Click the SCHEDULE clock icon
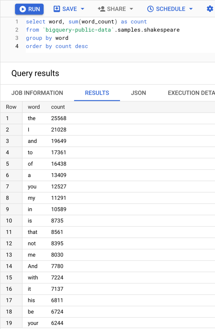The image size is (215, 329). coord(150,9)
